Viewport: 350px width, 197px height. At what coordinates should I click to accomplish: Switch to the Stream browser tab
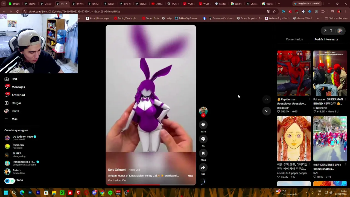14,4
